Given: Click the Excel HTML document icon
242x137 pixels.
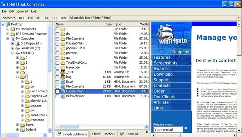Looking at the screenshot, I should pos(63,82).
